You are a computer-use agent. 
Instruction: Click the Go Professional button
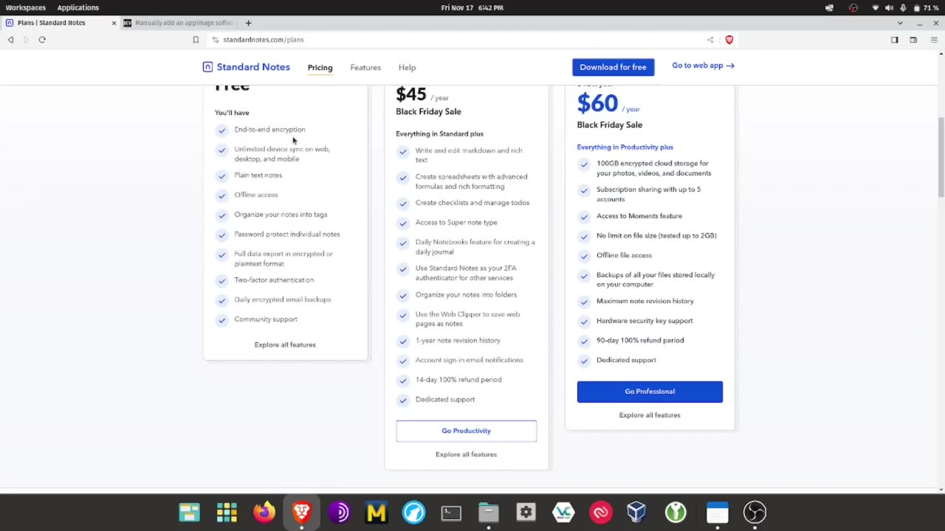tap(650, 392)
